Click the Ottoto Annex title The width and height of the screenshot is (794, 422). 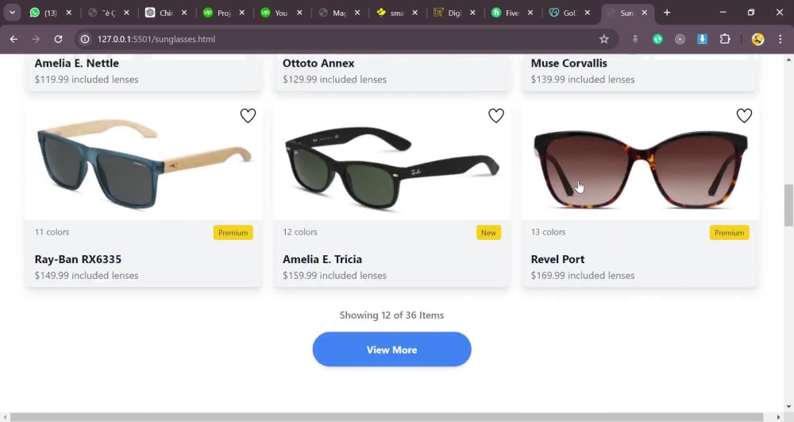pos(318,64)
